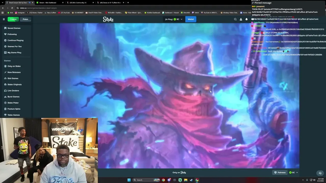The width and height of the screenshot is (326, 183).
Task: Expand the SC selector under the game
Action: (294, 173)
